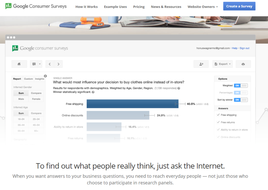Click the 24.9% value
Viewport: 268px width, 190px height.
click(161, 115)
